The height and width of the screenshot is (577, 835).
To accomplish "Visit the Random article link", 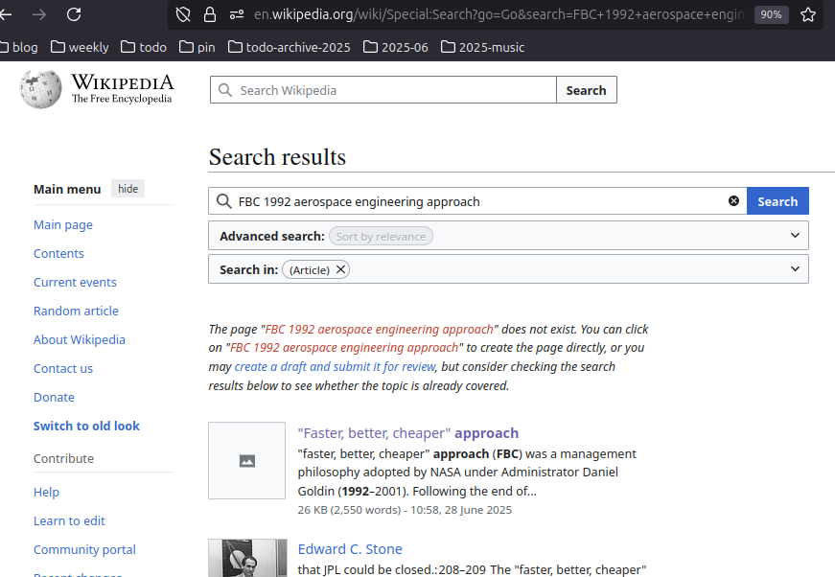I will coord(76,311).
